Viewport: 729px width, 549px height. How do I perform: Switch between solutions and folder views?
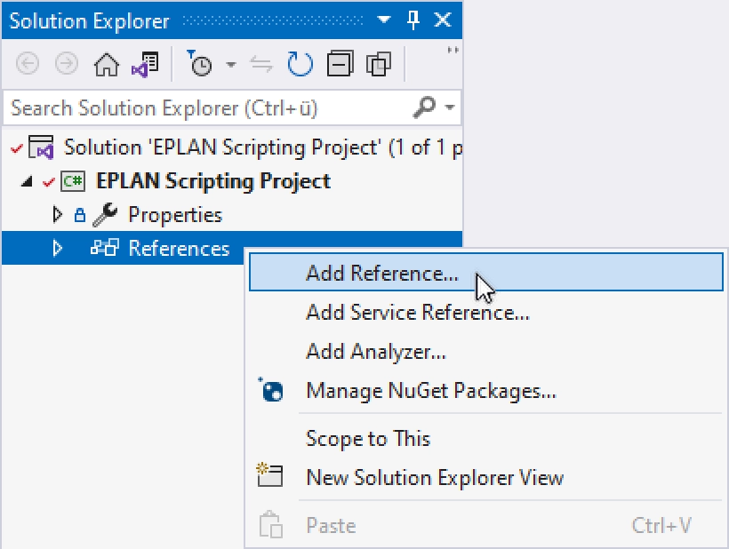(x=145, y=64)
